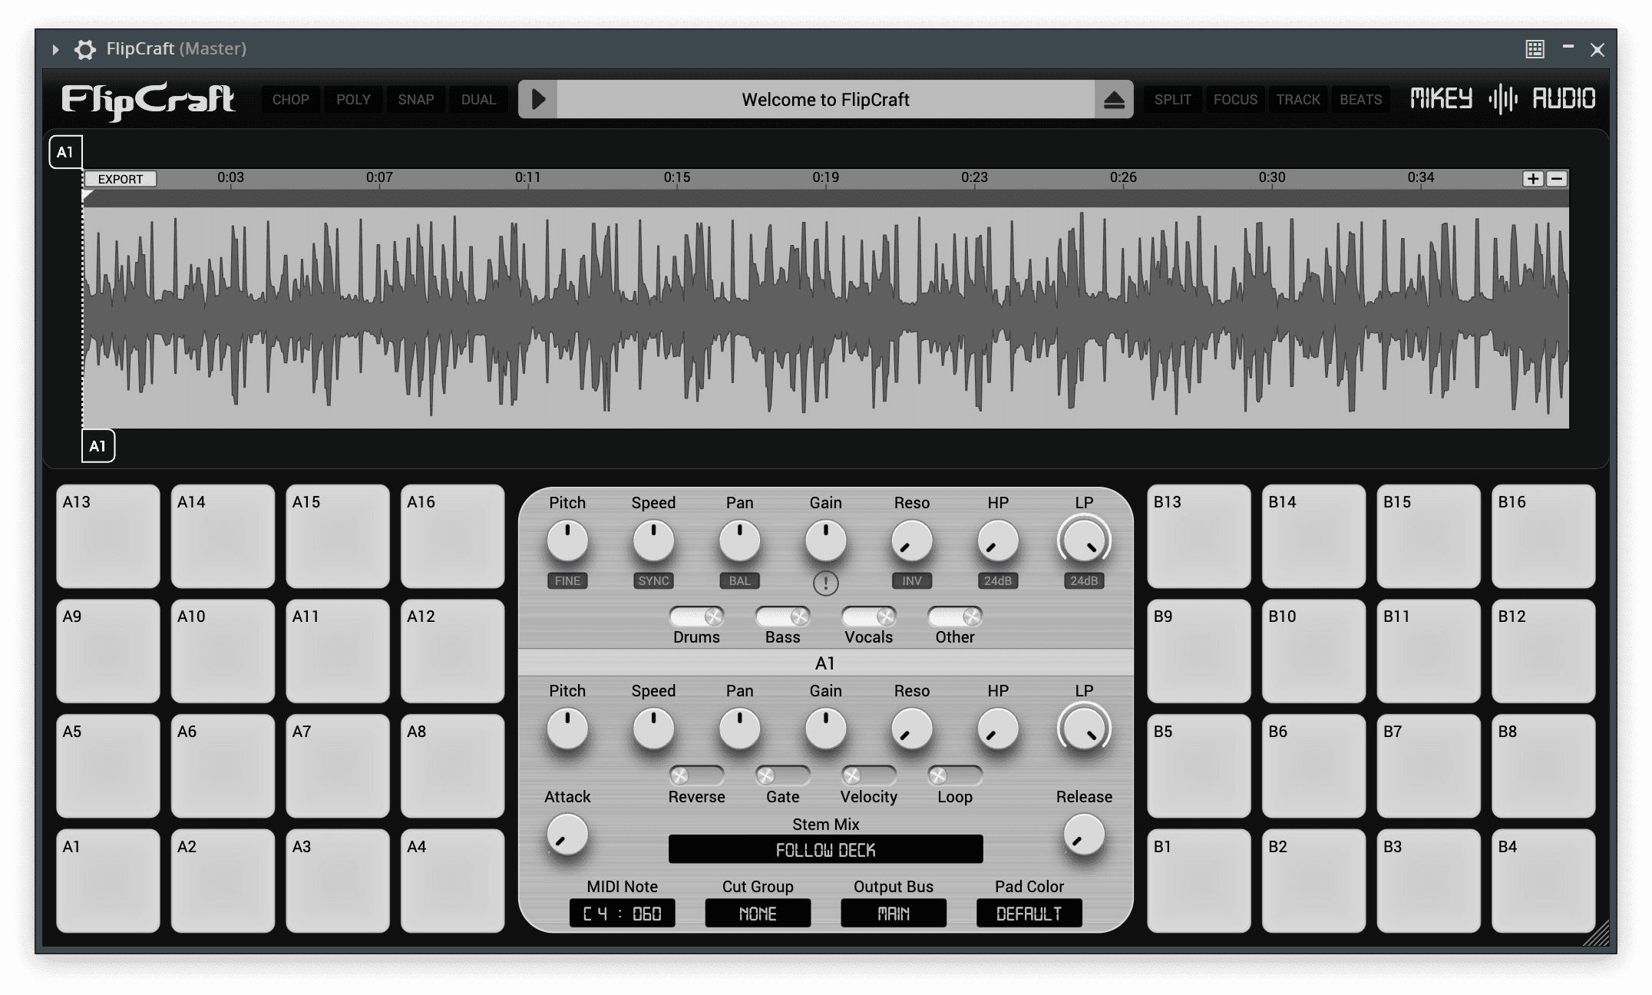This screenshot has width=1652, height=995.
Task: Click the pad A1 Gain knob
Action: [825, 729]
